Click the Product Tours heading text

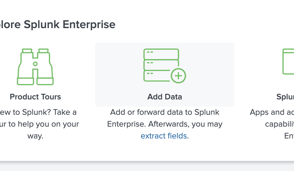35,97
